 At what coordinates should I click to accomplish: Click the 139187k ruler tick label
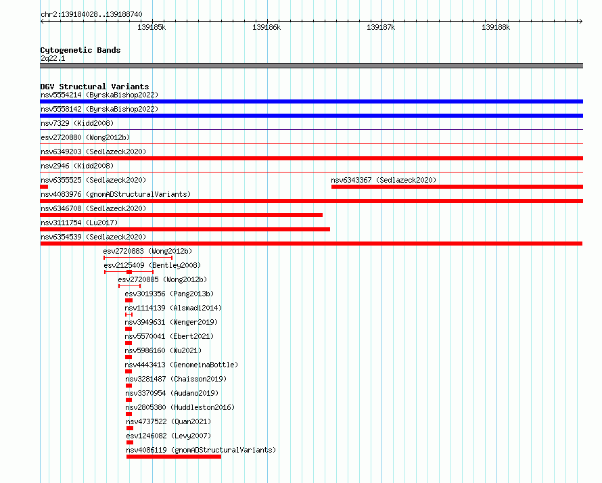pos(381,27)
